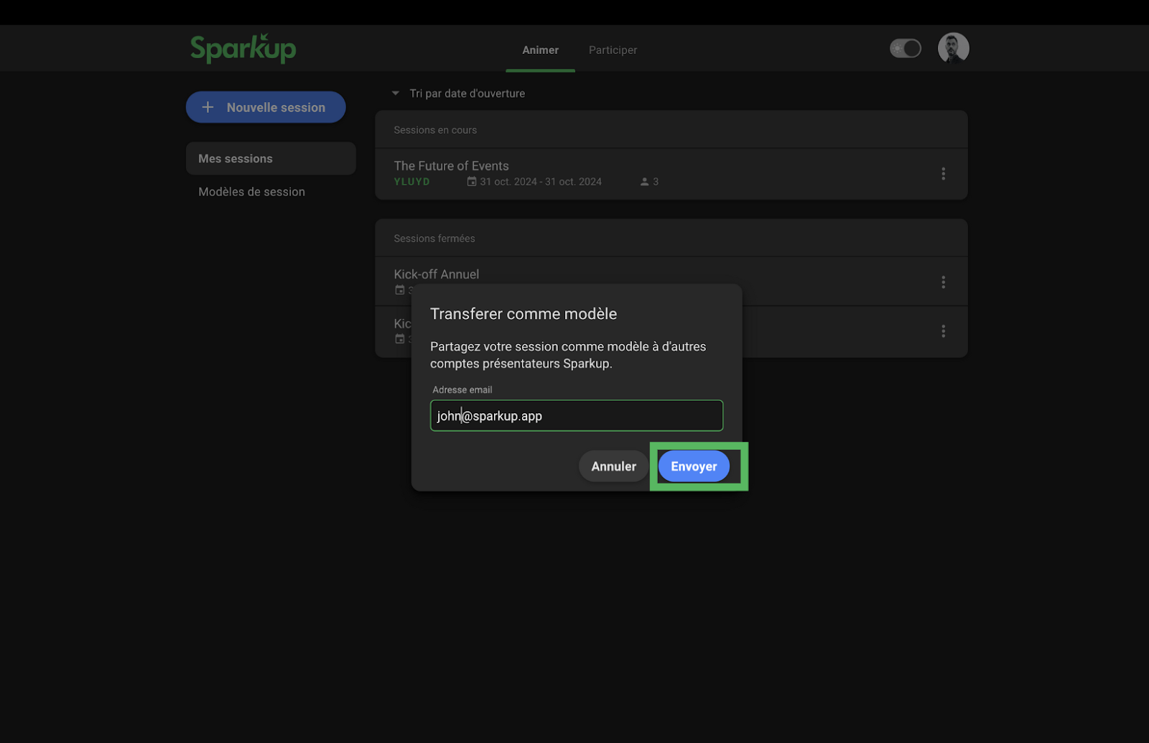Open The Future of Events session
Viewport: 1149px width, 743px height.
tap(451, 166)
